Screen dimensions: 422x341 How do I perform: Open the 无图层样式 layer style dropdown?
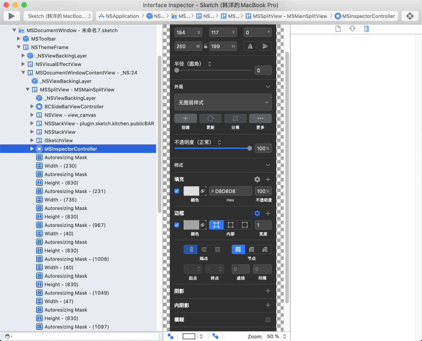[x=223, y=102]
